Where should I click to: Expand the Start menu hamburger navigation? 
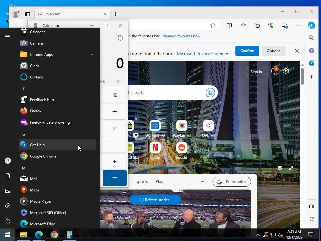pyautogui.click(x=8, y=37)
